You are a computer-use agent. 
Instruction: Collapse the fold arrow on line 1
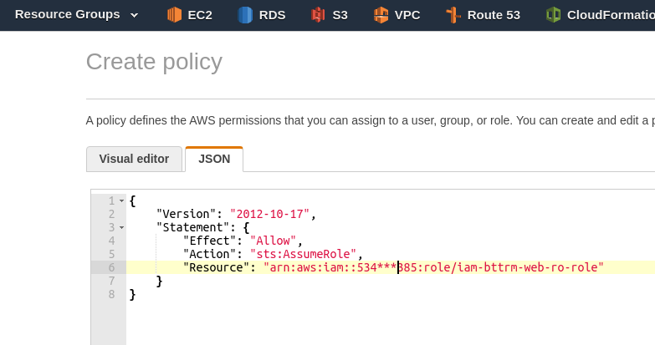click(x=121, y=201)
